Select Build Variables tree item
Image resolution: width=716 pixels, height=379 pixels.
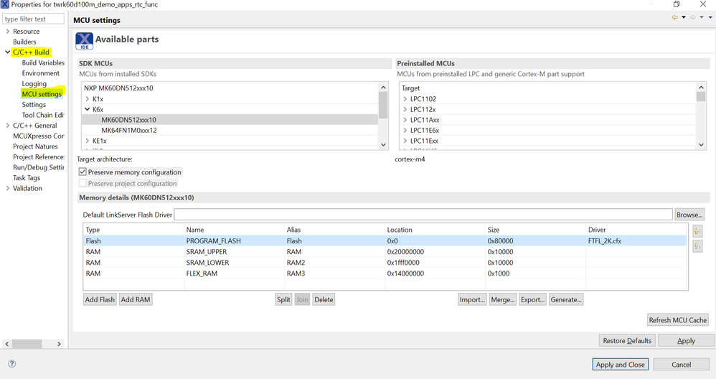tap(43, 62)
